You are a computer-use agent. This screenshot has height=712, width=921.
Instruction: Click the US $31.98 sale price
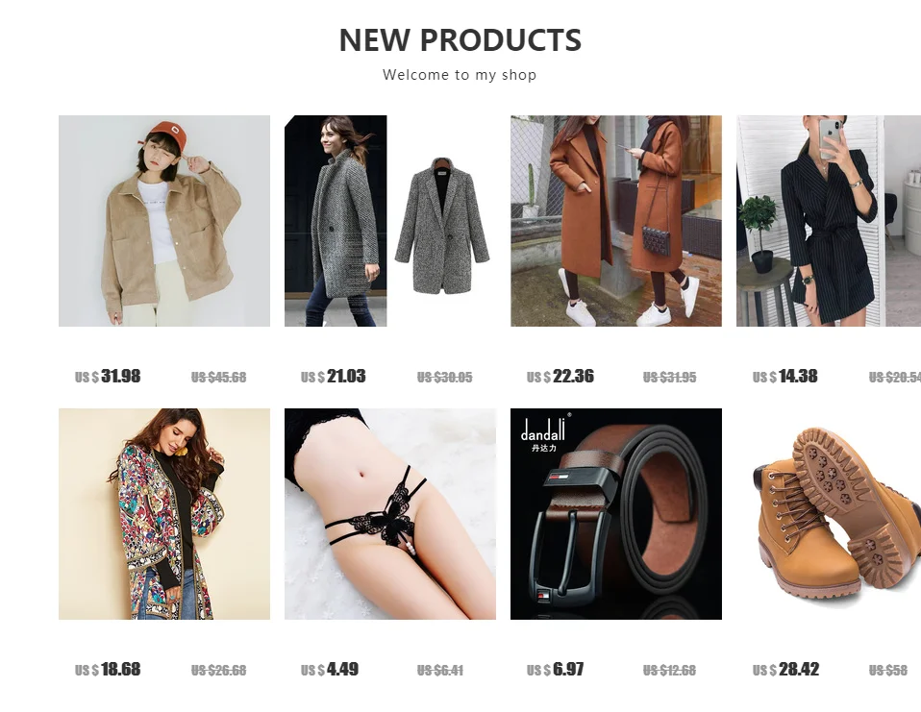pyautogui.click(x=108, y=377)
